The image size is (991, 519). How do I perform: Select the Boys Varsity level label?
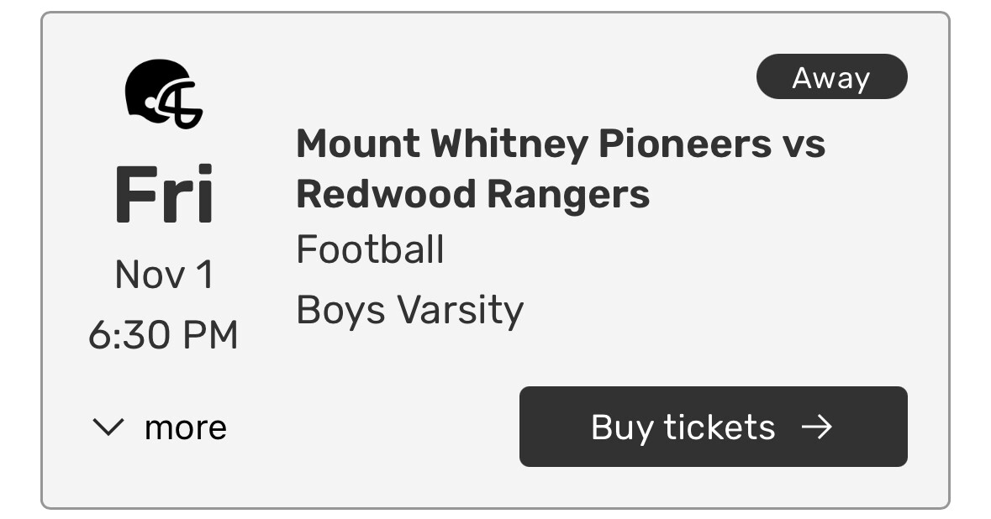(x=410, y=310)
